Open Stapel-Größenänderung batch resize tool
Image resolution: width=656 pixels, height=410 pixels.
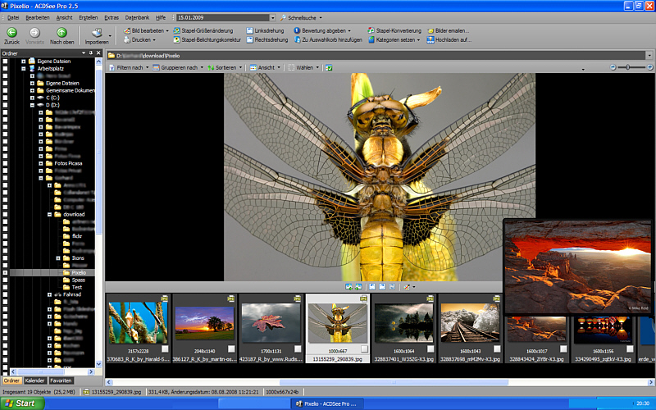[207, 30]
